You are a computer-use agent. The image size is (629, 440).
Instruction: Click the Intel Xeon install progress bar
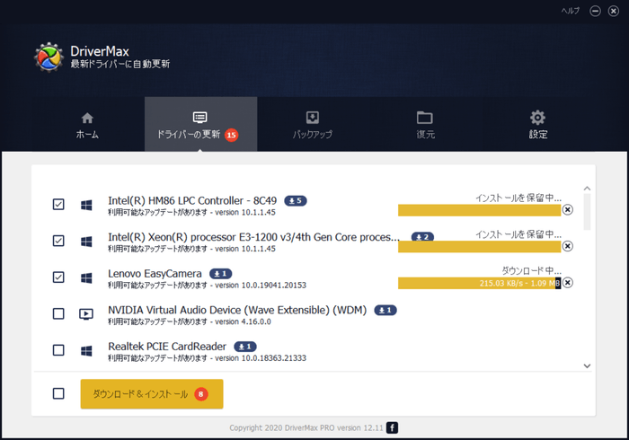pyautogui.click(x=479, y=247)
